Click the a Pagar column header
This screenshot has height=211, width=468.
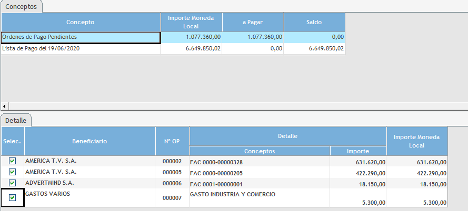[x=253, y=23]
